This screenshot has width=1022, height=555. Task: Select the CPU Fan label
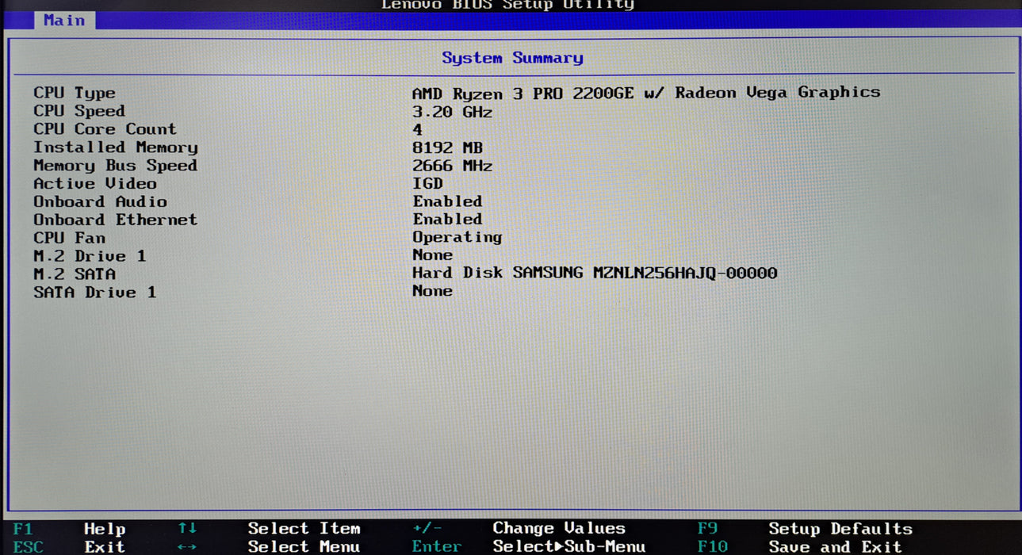69,238
